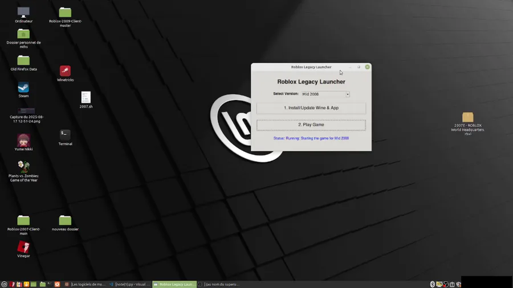
Task: Switch to au nom du superu... taskbar window
Action: [219, 285]
